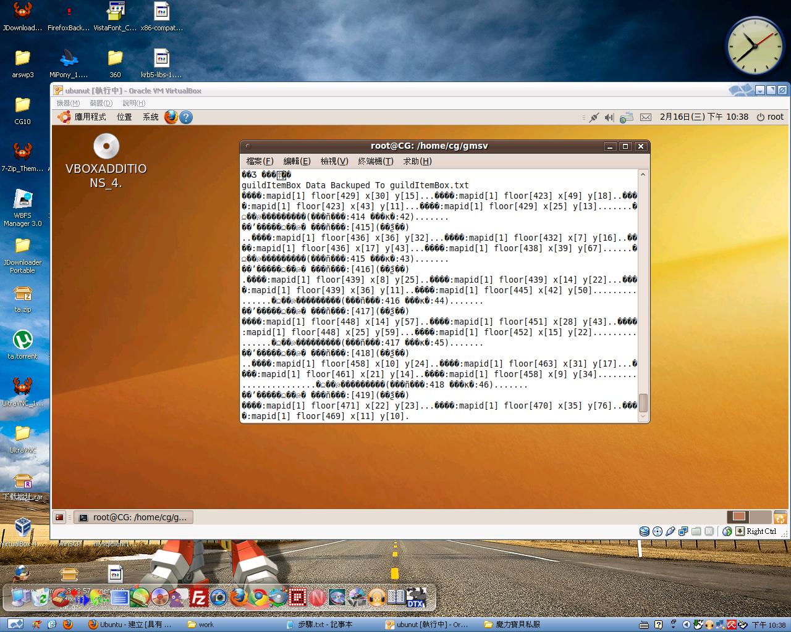Click the blue help icon in Ubuntu panel

(x=186, y=117)
